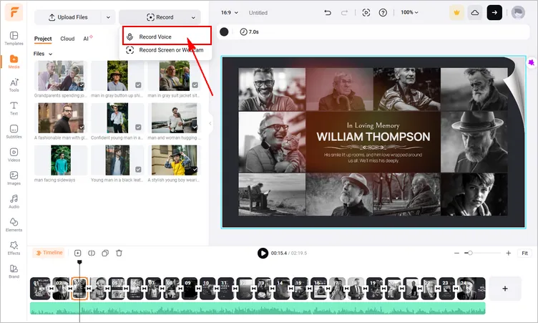Screen dimensions: 538x323
Task: Open the user profile avatar
Action: click(x=518, y=13)
